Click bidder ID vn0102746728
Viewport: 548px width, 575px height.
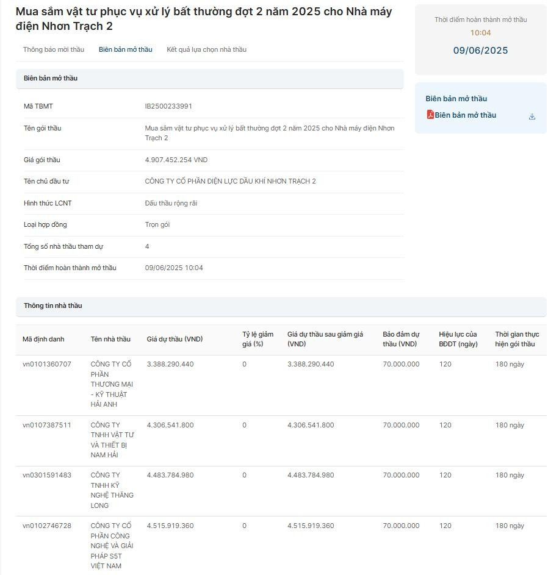(x=47, y=526)
